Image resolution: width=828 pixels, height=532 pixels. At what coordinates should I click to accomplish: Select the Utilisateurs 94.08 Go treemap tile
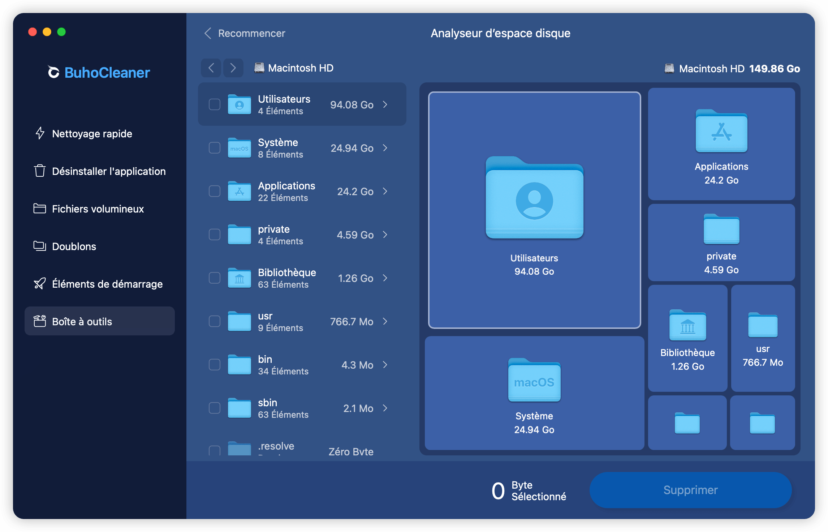tap(534, 210)
